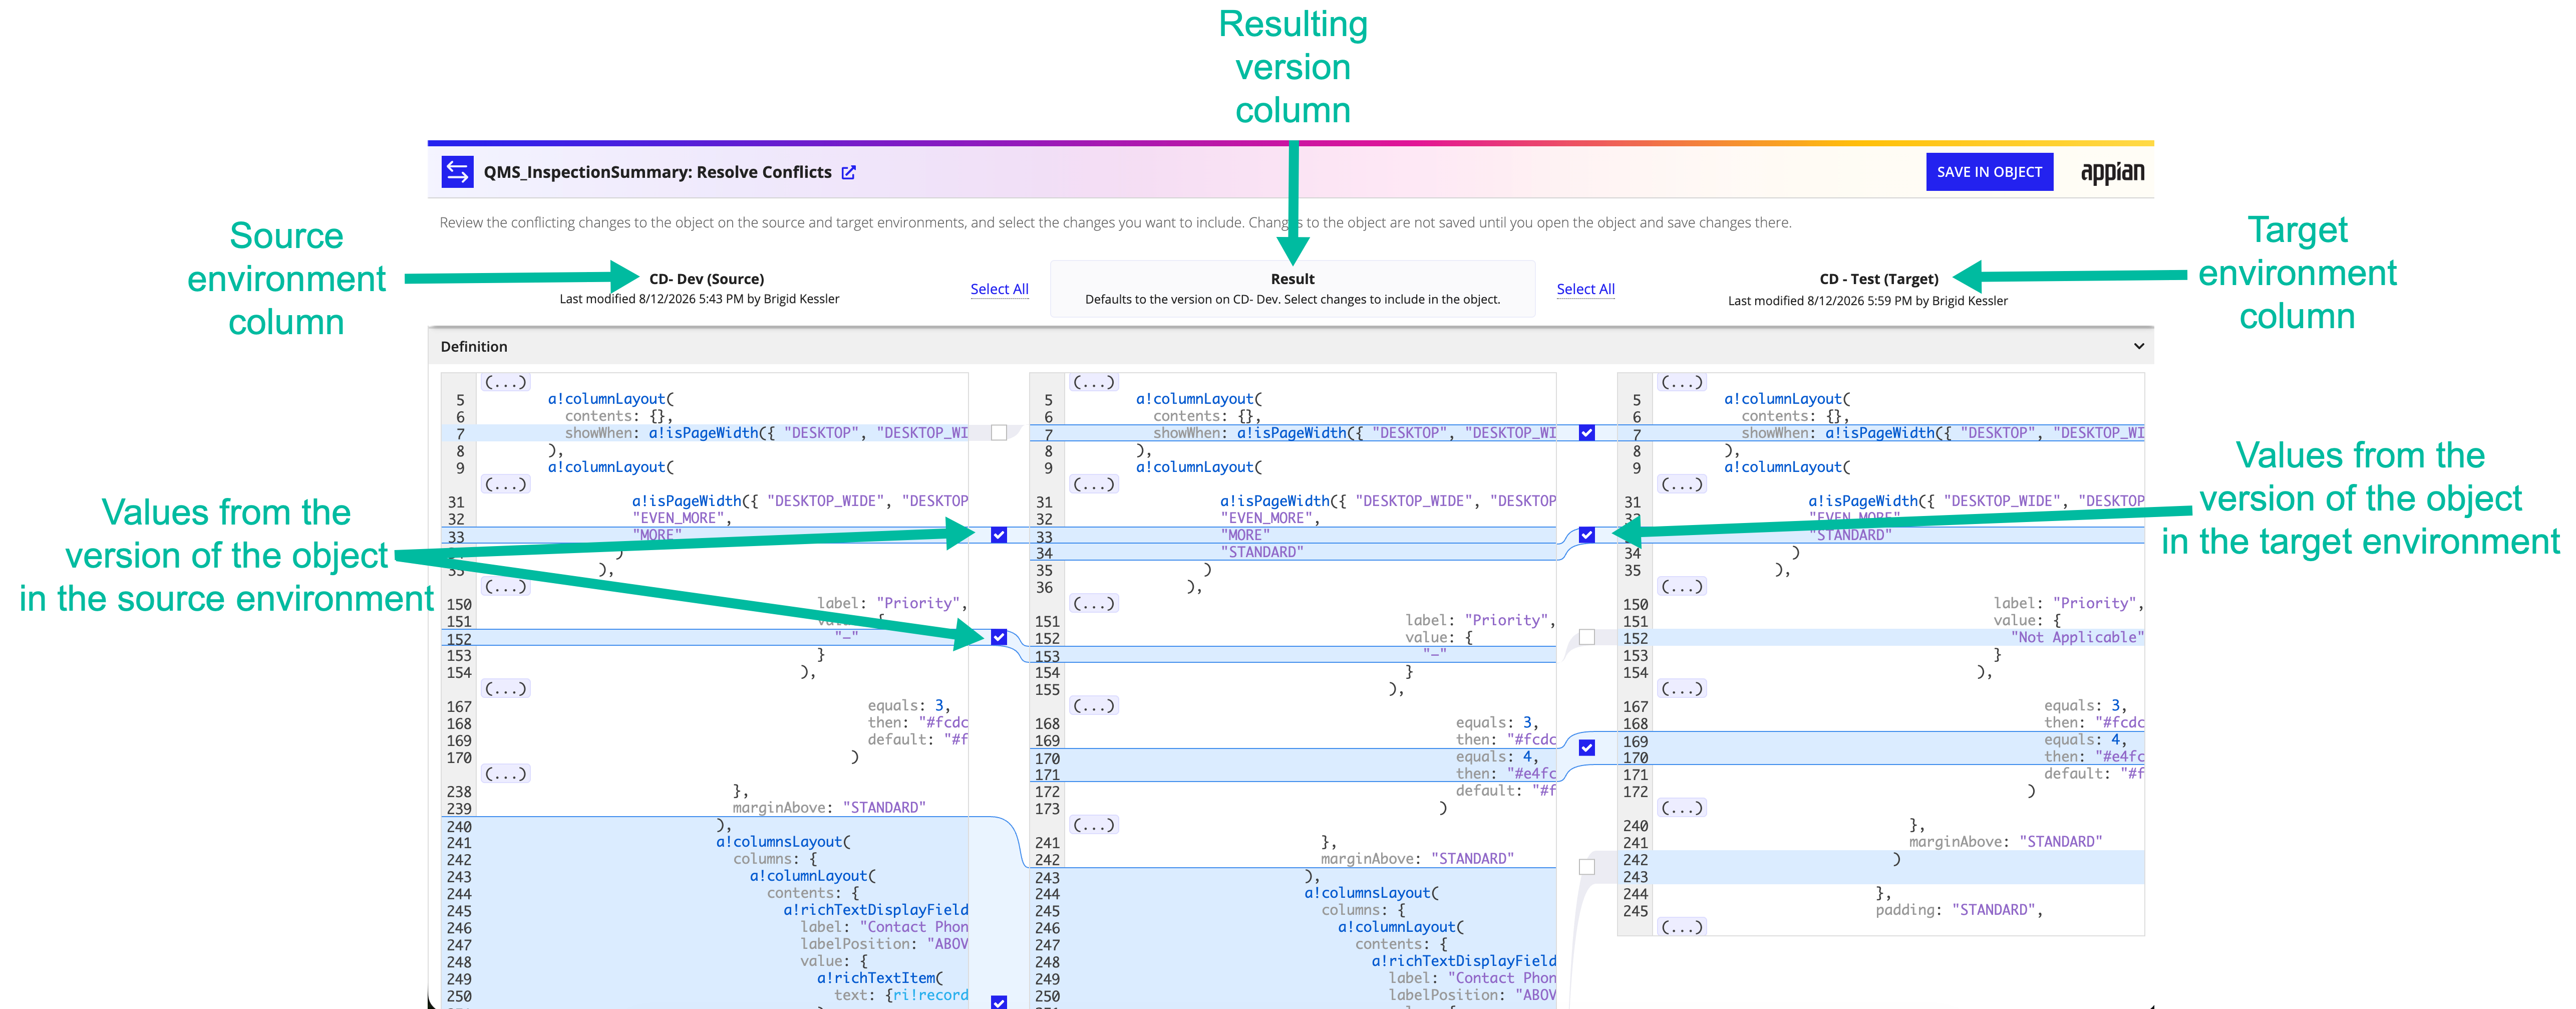Click the Result column heading
2576x1009 pixels.
[1292, 279]
